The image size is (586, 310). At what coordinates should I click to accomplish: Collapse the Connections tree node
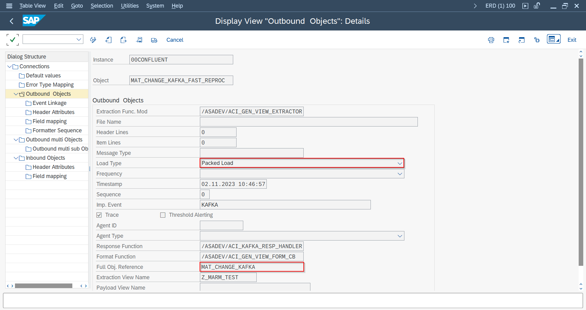tap(9, 66)
